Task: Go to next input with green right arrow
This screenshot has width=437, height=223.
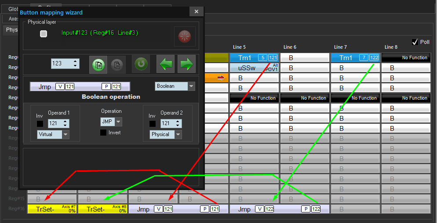Action: 186,64
